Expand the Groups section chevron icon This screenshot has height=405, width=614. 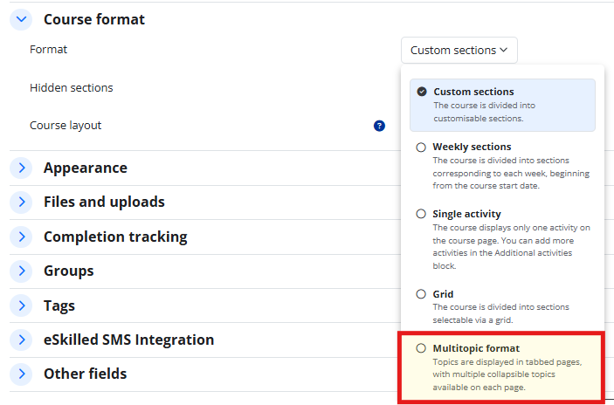coord(21,271)
